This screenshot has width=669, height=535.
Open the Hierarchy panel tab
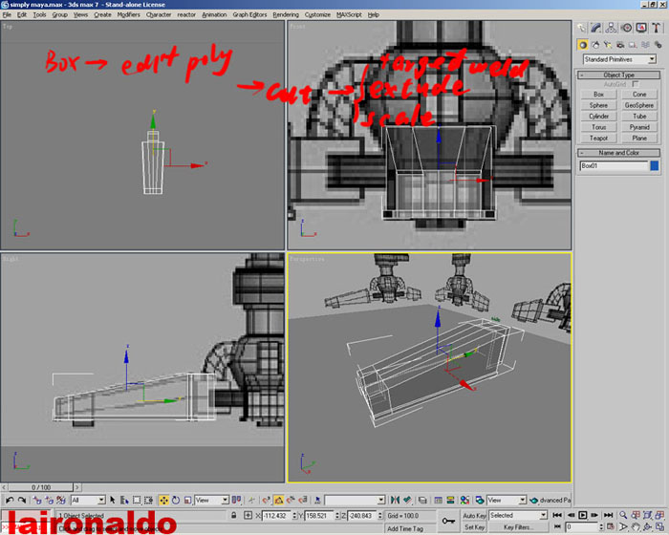tap(613, 28)
